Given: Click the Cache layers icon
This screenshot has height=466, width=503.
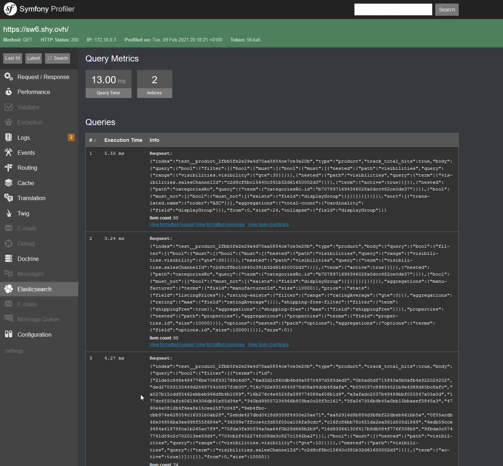Looking at the screenshot, I should pyautogui.click(x=8, y=183).
